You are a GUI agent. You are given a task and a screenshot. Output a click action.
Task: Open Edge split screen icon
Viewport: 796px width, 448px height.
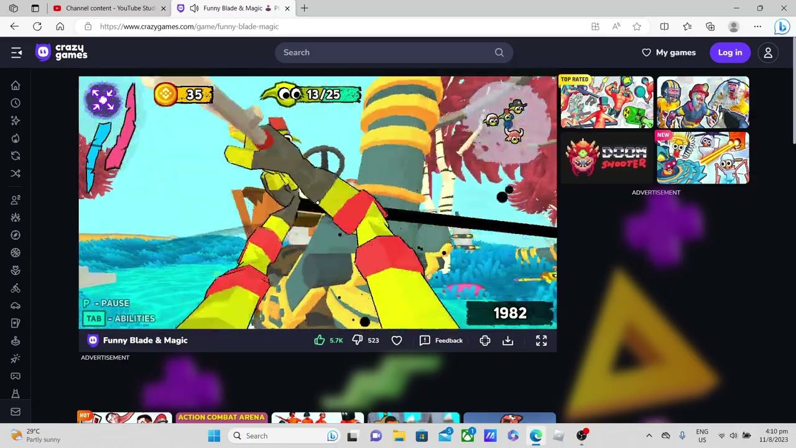pyautogui.click(x=664, y=26)
